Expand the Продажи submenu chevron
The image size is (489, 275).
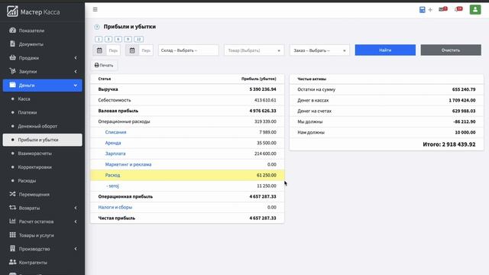click(76, 58)
